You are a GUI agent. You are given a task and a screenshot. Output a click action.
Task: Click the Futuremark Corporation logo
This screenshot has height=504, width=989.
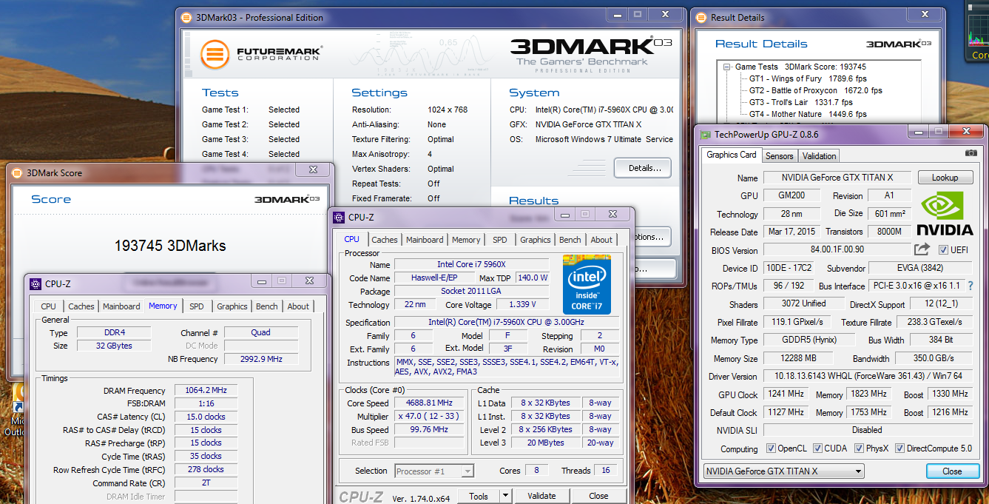tap(261, 54)
